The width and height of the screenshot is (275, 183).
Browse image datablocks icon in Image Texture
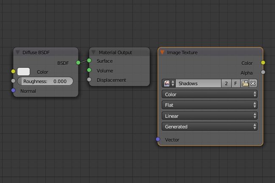point(169,83)
